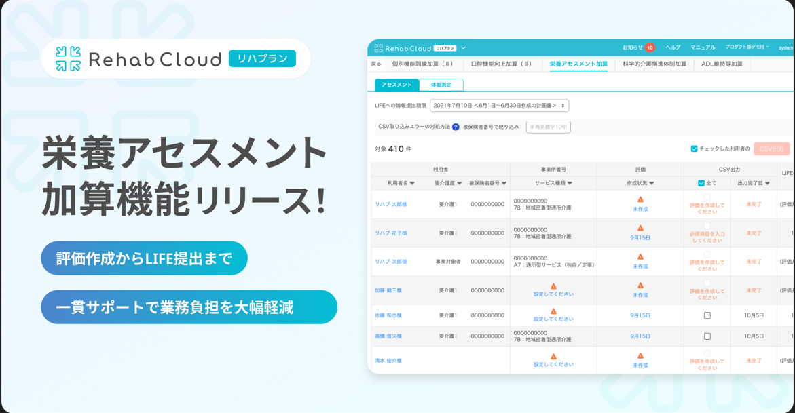This screenshot has width=795, height=413.
Task: Focus the 半角英数字10桁 insured number field
Action: click(548, 127)
